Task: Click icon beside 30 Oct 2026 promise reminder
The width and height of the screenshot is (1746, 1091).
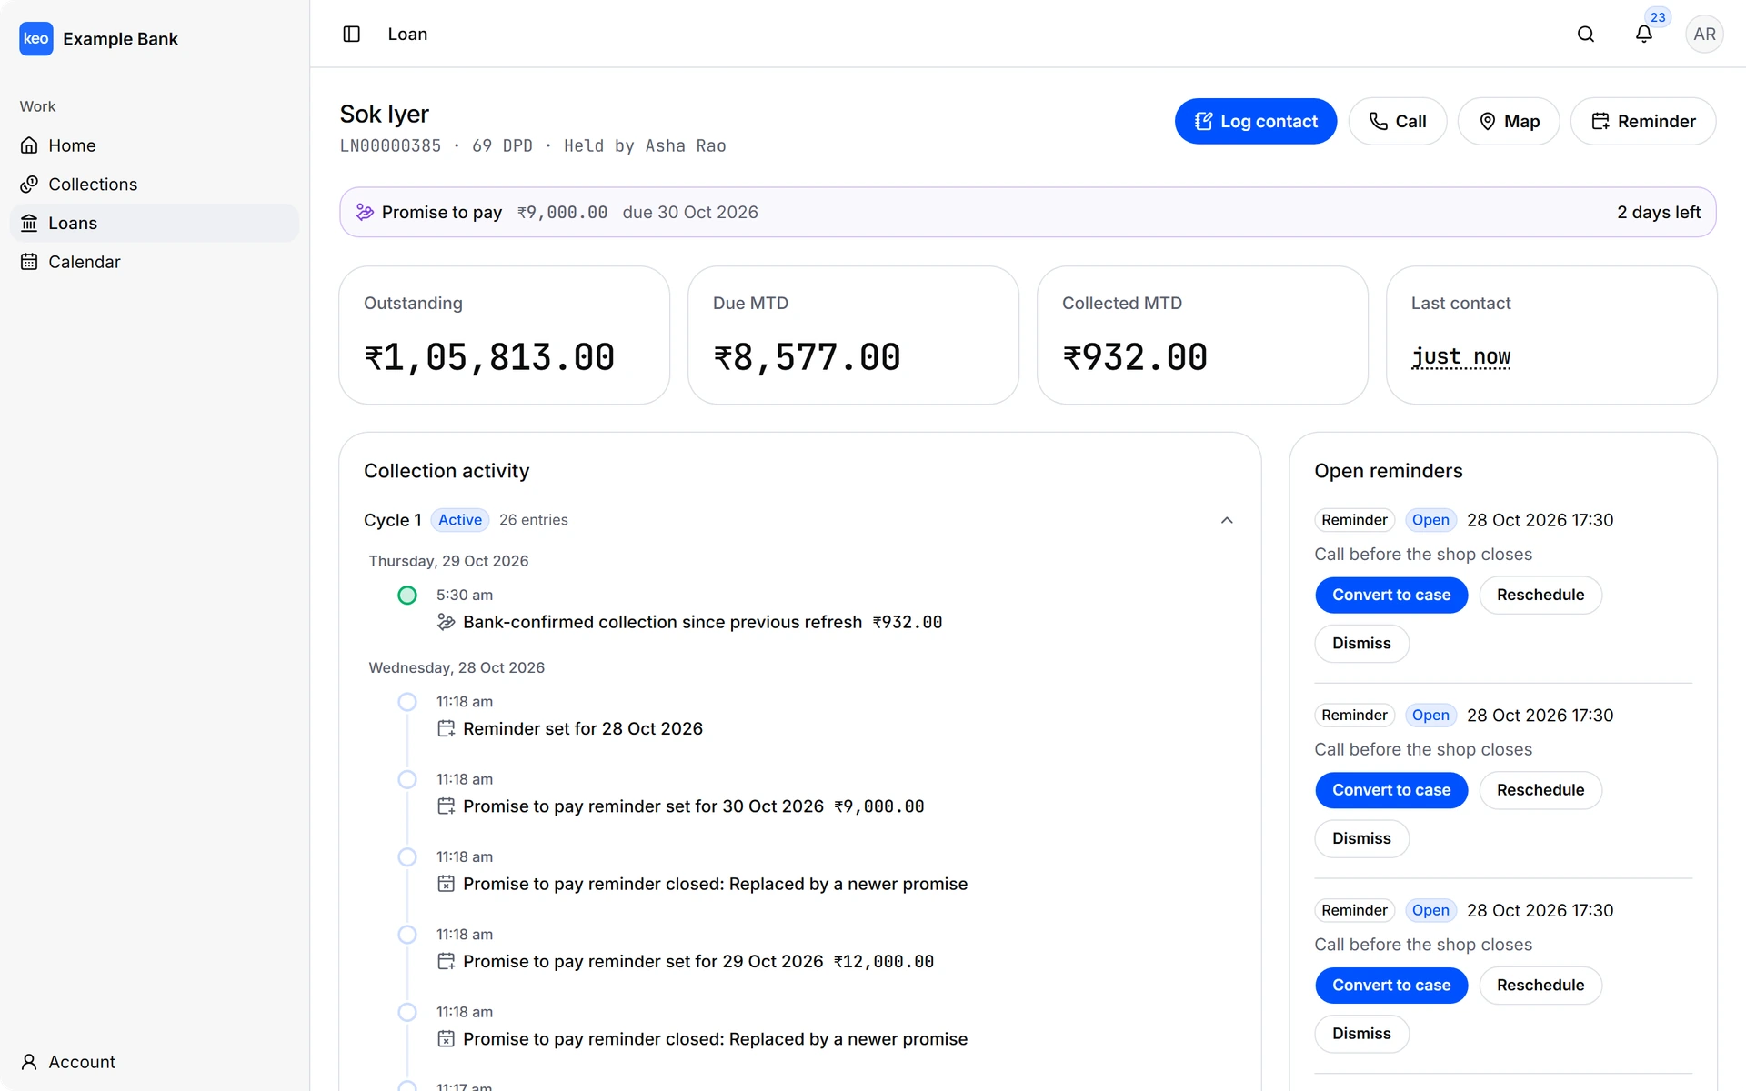Action: tap(446, 806)
